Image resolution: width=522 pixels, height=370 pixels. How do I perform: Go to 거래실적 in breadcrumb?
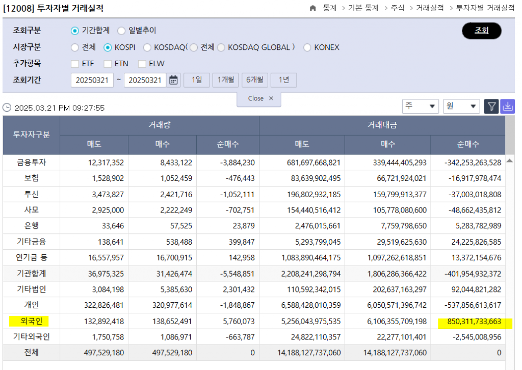point(430,8)
